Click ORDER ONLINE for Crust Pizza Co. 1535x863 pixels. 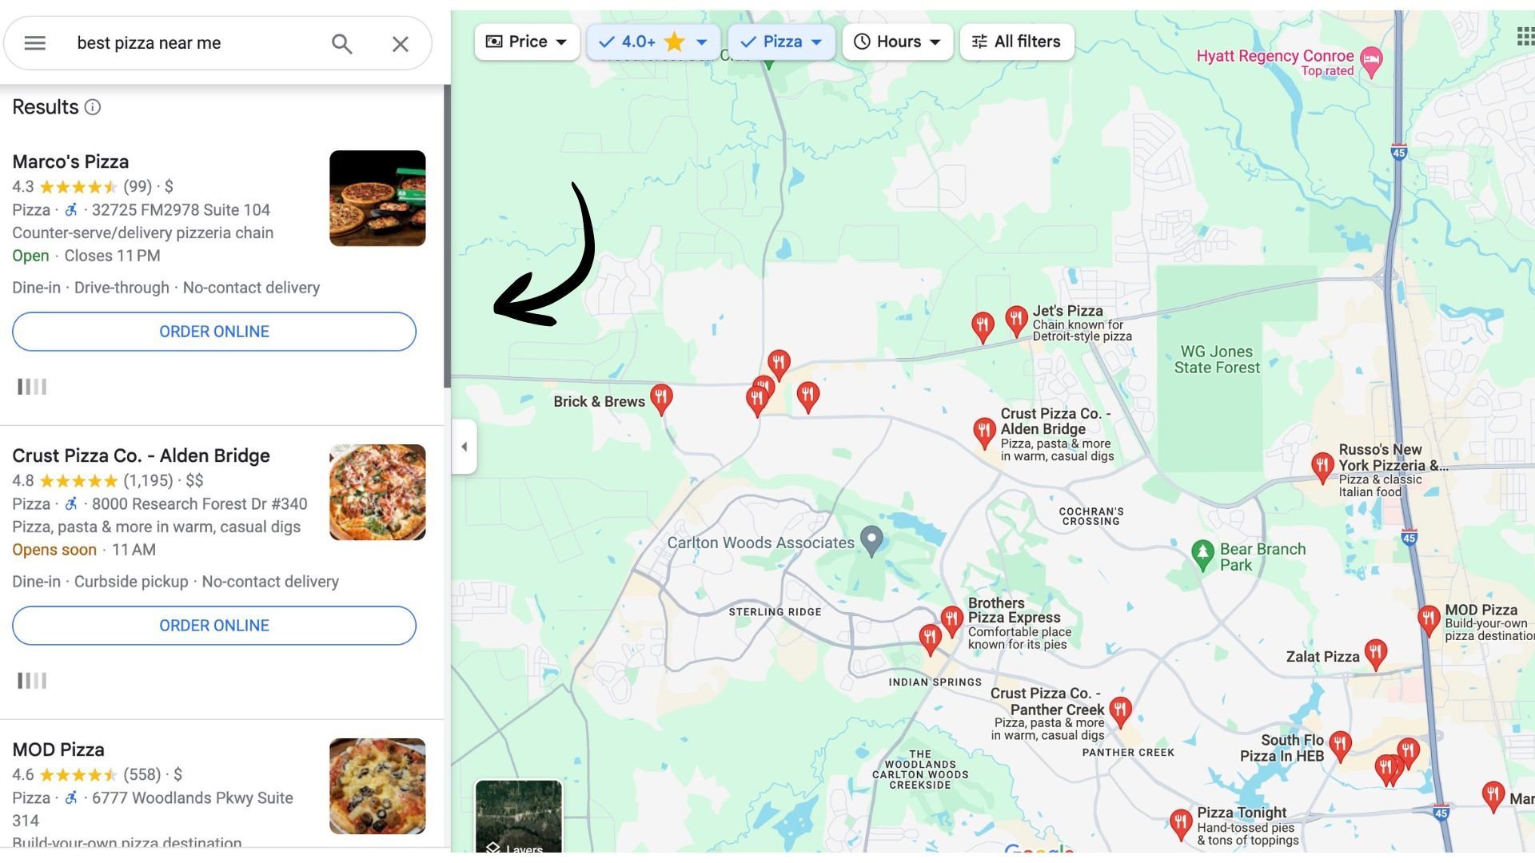point(214,626)
